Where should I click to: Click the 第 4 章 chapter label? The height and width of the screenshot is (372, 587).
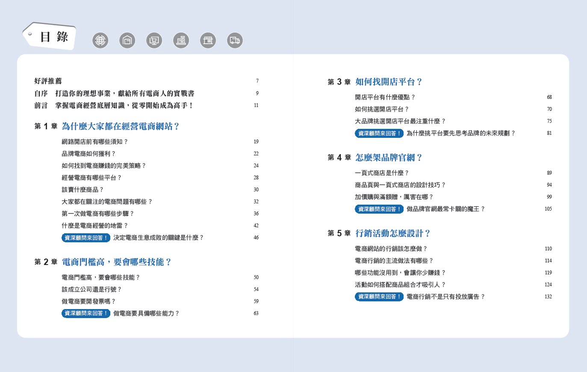339,158
